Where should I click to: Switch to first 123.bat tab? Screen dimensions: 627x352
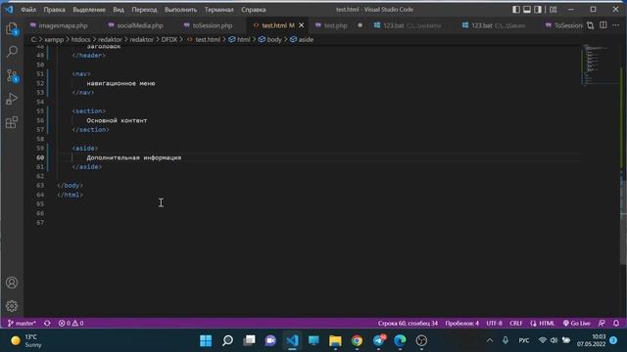tap(408, 25)
